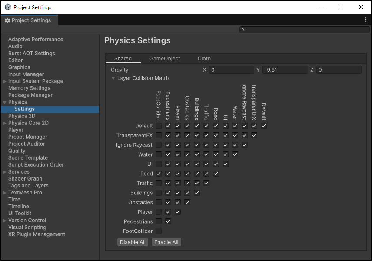Click the Gravity Y value field
372x261 pixels.
[285, 70]
